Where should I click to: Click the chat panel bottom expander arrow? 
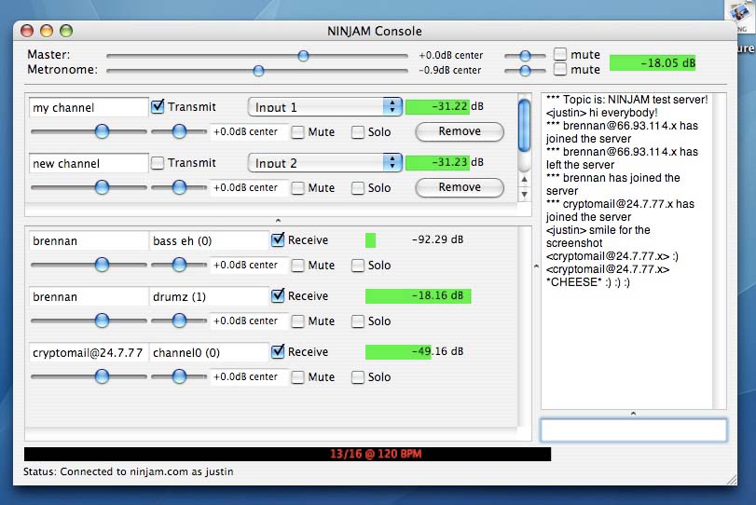[x=633, y=413]
